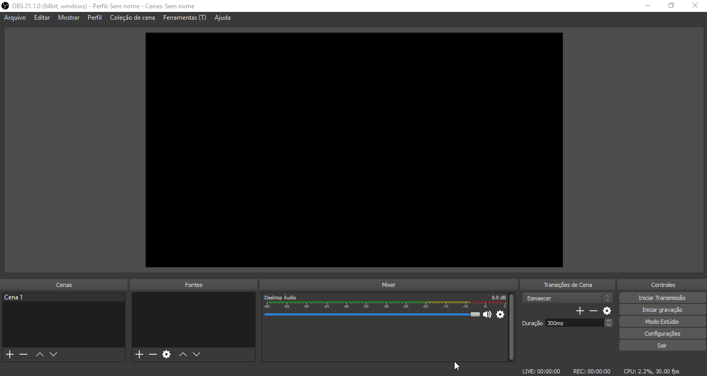This screenshot has width=707, height=376.
Task: Open Desktop Áudio advanced options gear
Action: (500, 314)
